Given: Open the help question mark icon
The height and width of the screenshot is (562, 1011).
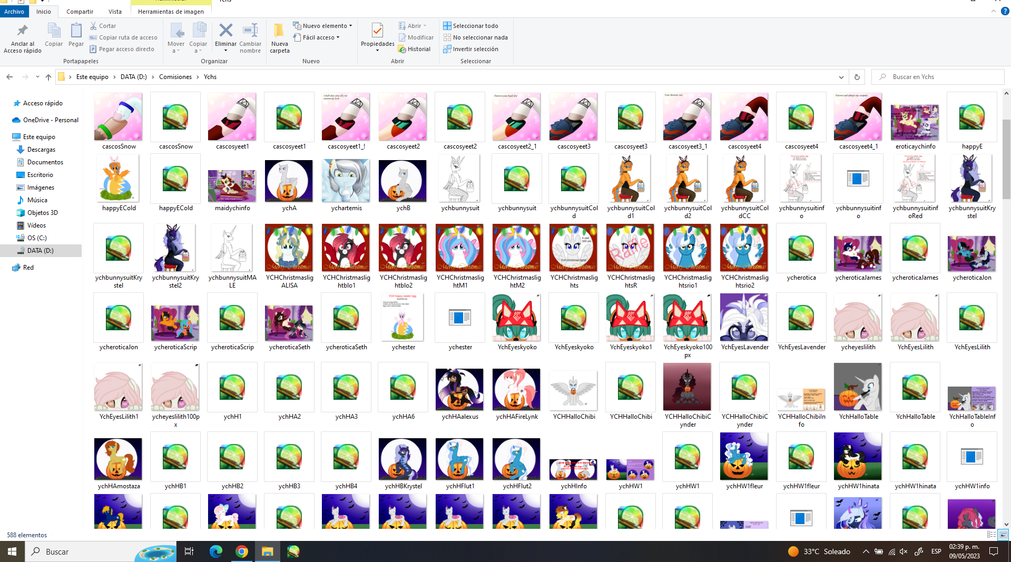Looking at the screenshot, I should [x=1005, y=11].
